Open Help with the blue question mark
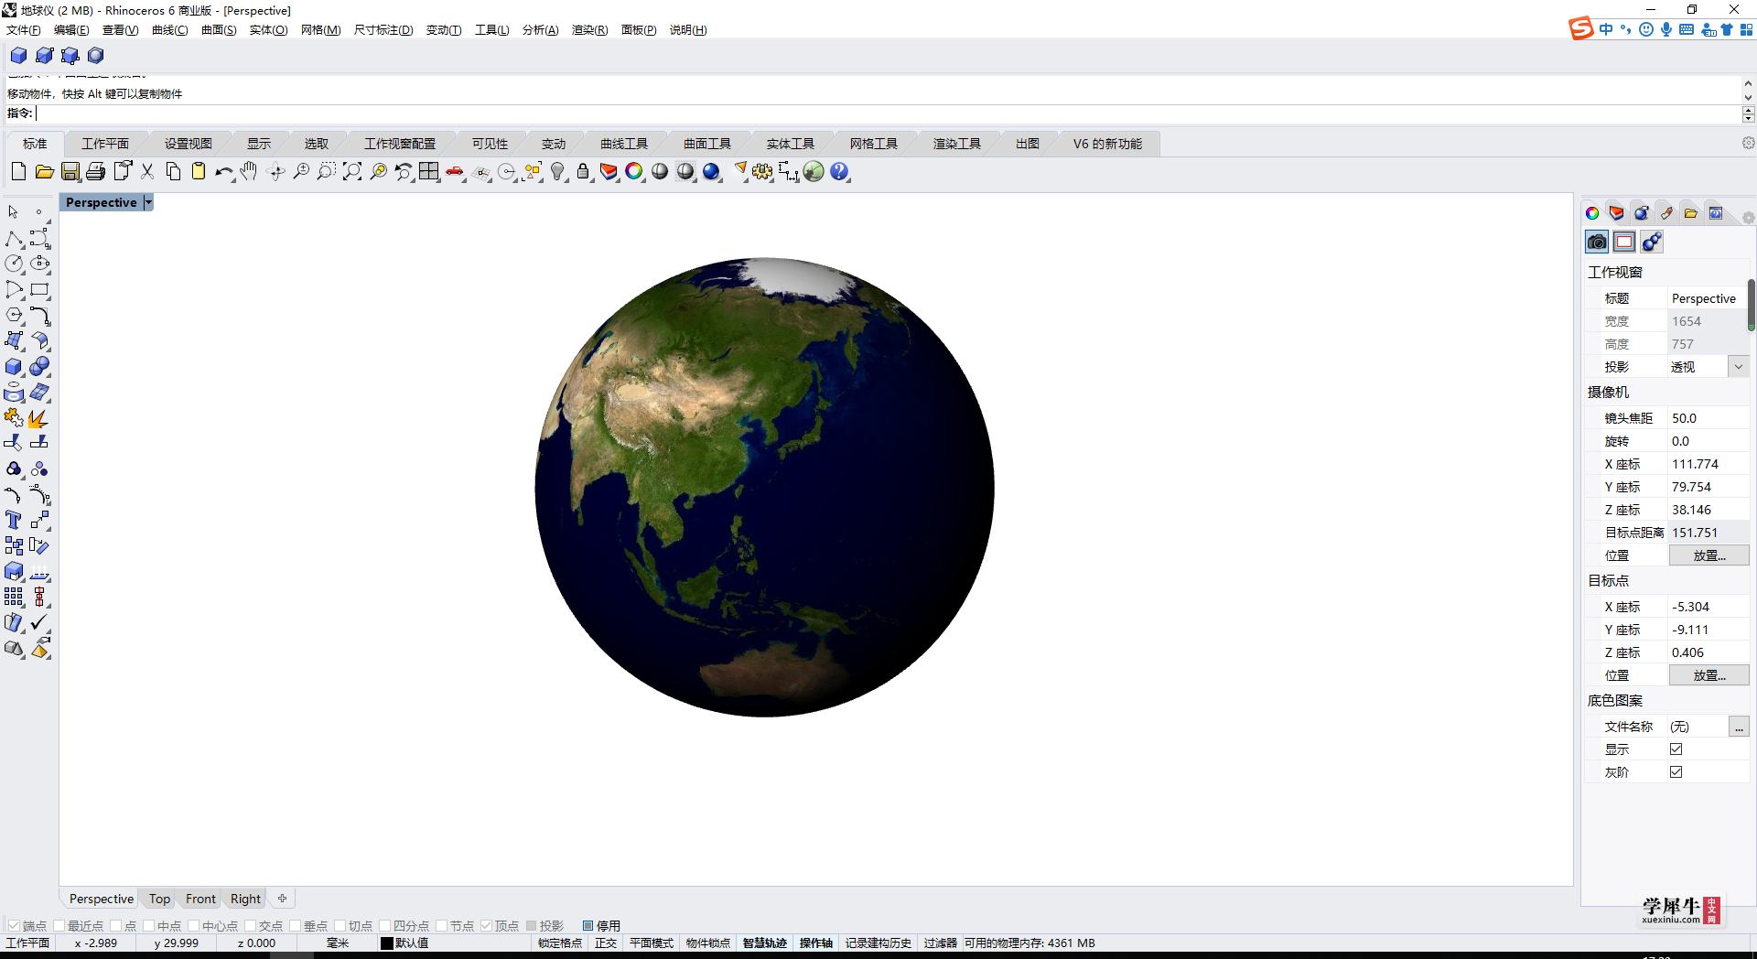This screenshot has height=959, width=1757. (839, 171)
